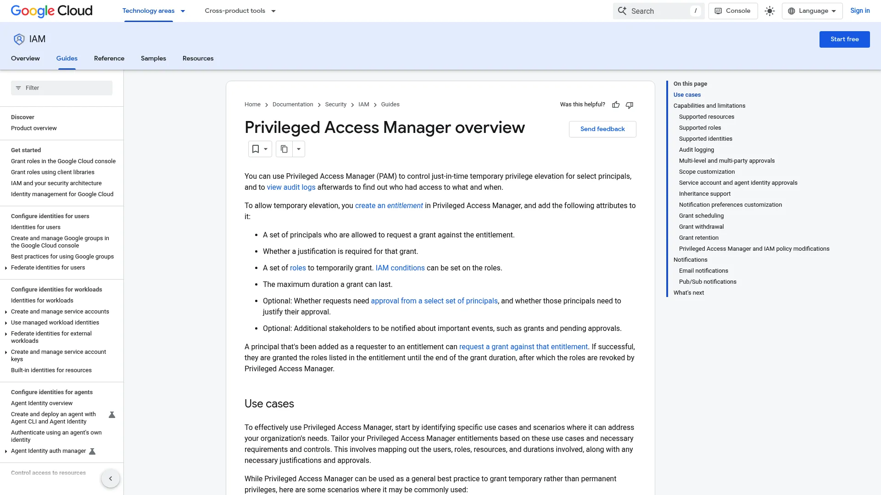
Task: Click the Console icon button
Action: (733, 11)
